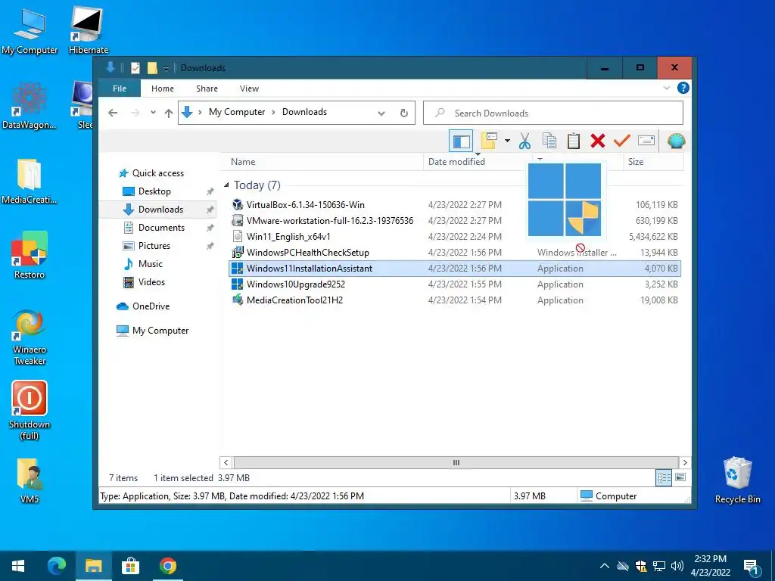Click the Cut scissors icon
The image size is (775, 581).
tap(524, 141)
